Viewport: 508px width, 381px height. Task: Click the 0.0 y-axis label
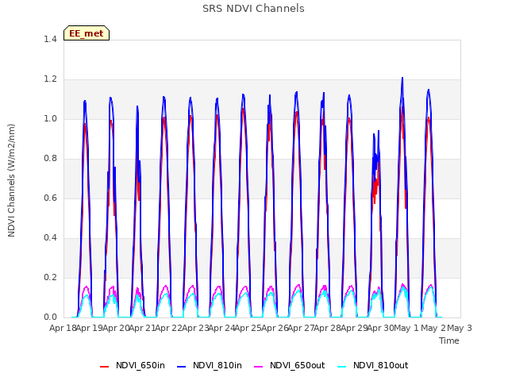tap(50, 317)
